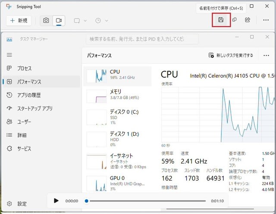Screen dimensions: 276x214
Task: Click the 設定 gear icon
Action: [x=9, y=204]
